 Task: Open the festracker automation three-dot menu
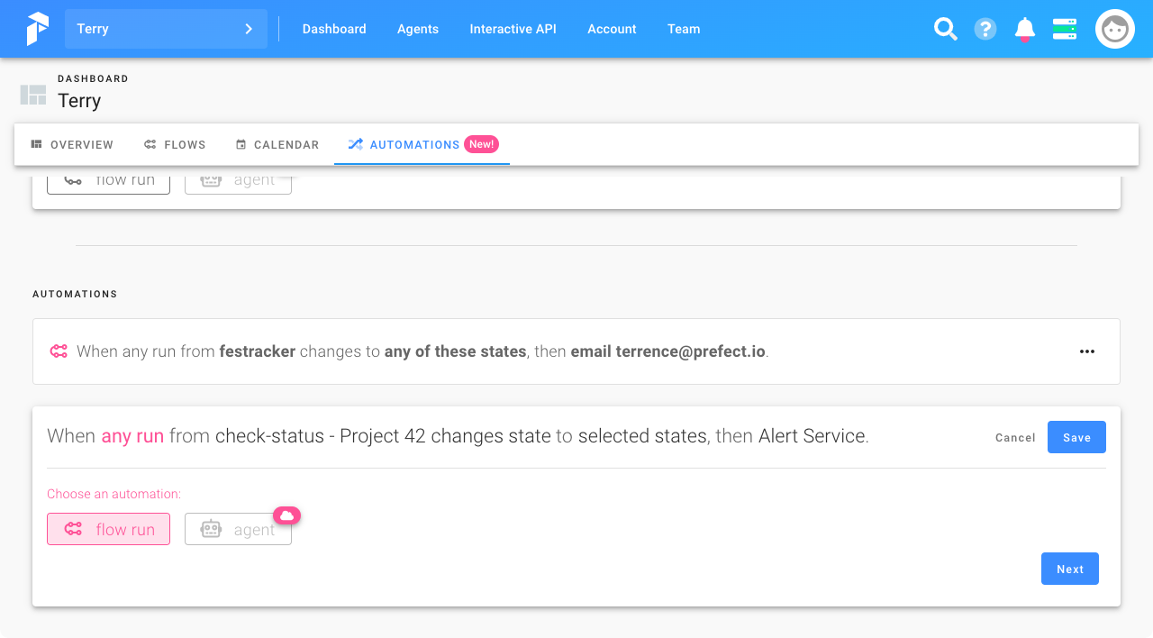1087,351
